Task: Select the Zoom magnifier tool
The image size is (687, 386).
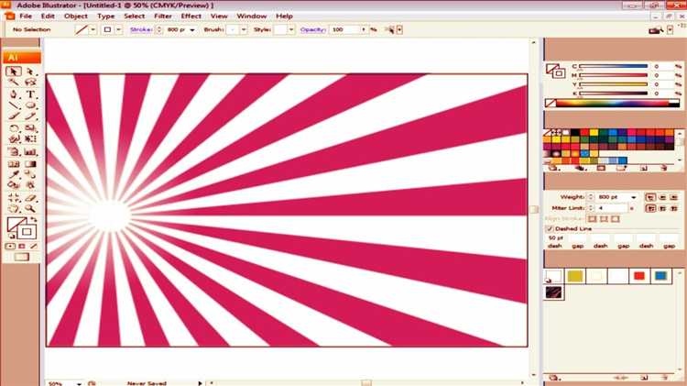Action: (30, 208)
